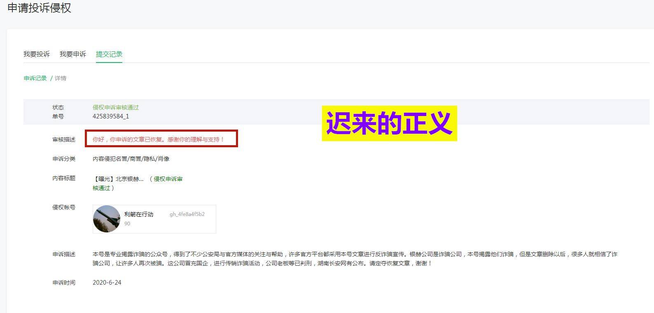This screenshot has width=654, height=313.
Task: Select the review message 你好,你申诉的文章已恢复
Action: click(x=159, y=139)
